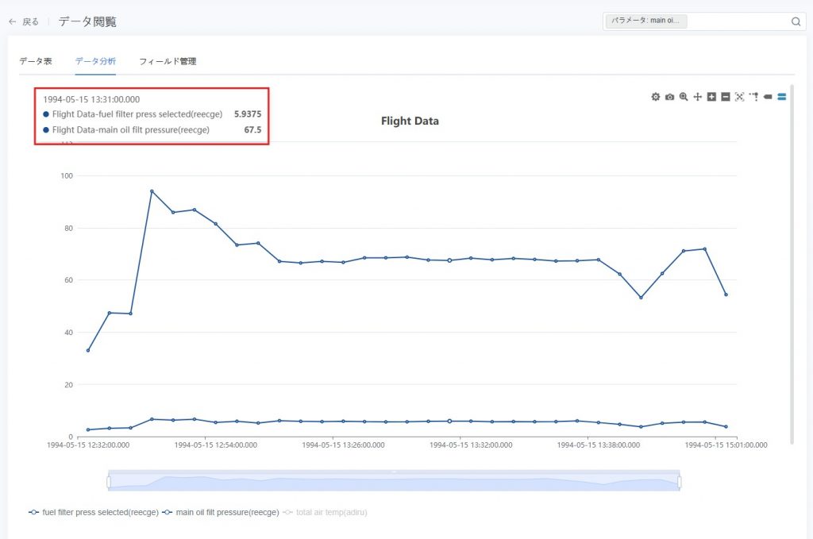Enable show closest data on hover

coord(768,97)
